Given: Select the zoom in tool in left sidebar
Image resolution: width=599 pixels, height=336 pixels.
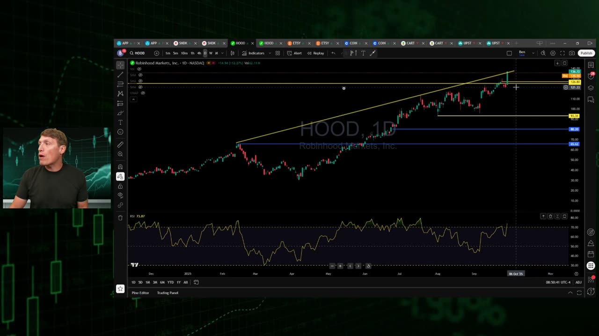Looking at the screenshot, I should [x=120, y=154].
